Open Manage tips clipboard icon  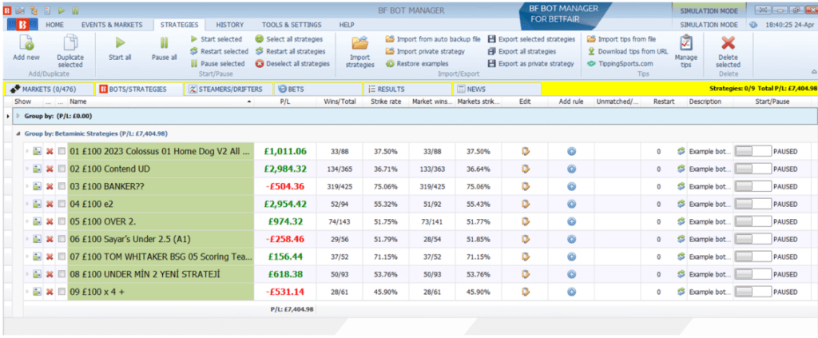(686, 43)
